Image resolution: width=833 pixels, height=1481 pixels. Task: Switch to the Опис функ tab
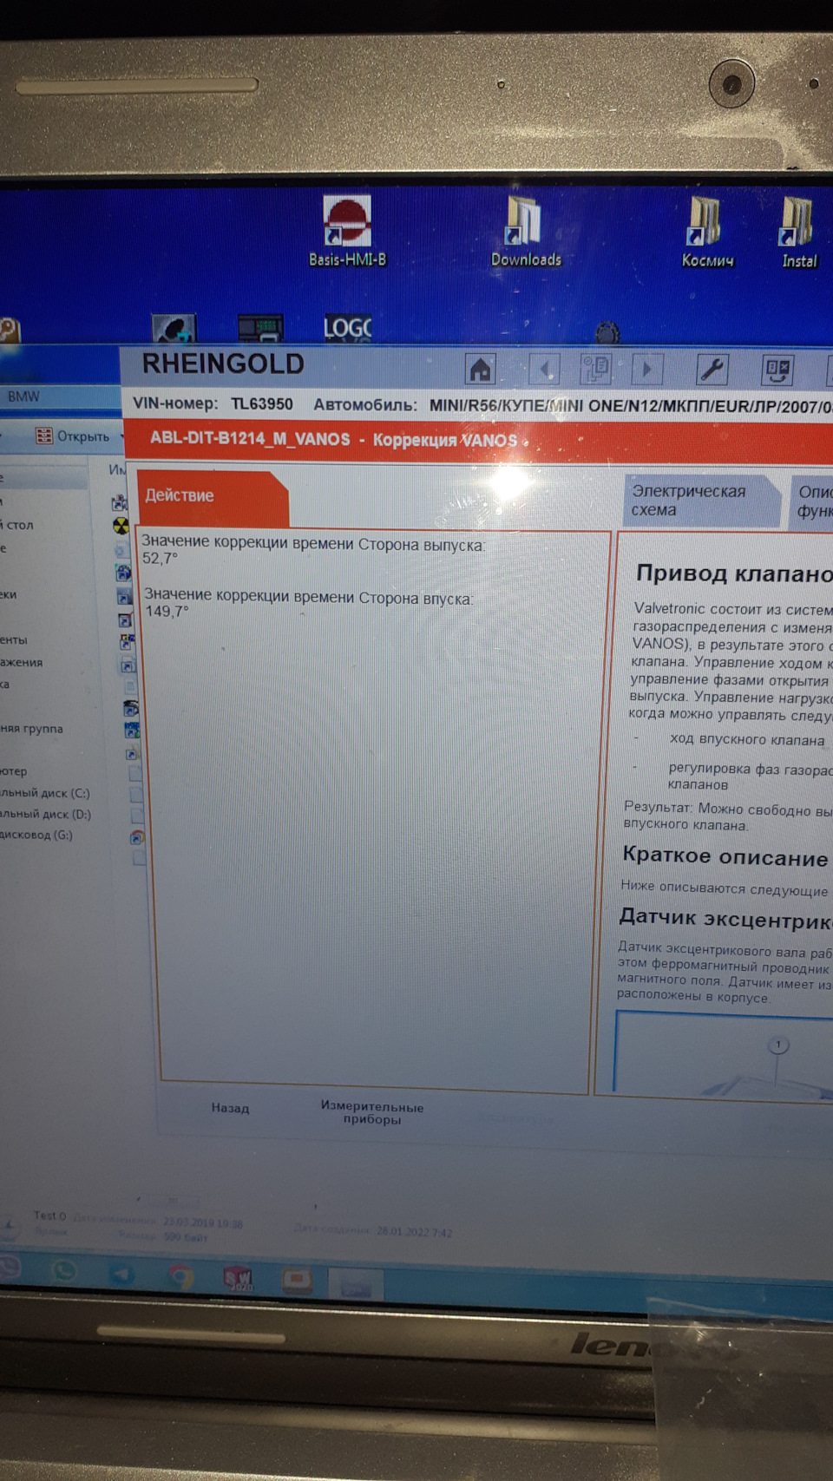(812, 501)
